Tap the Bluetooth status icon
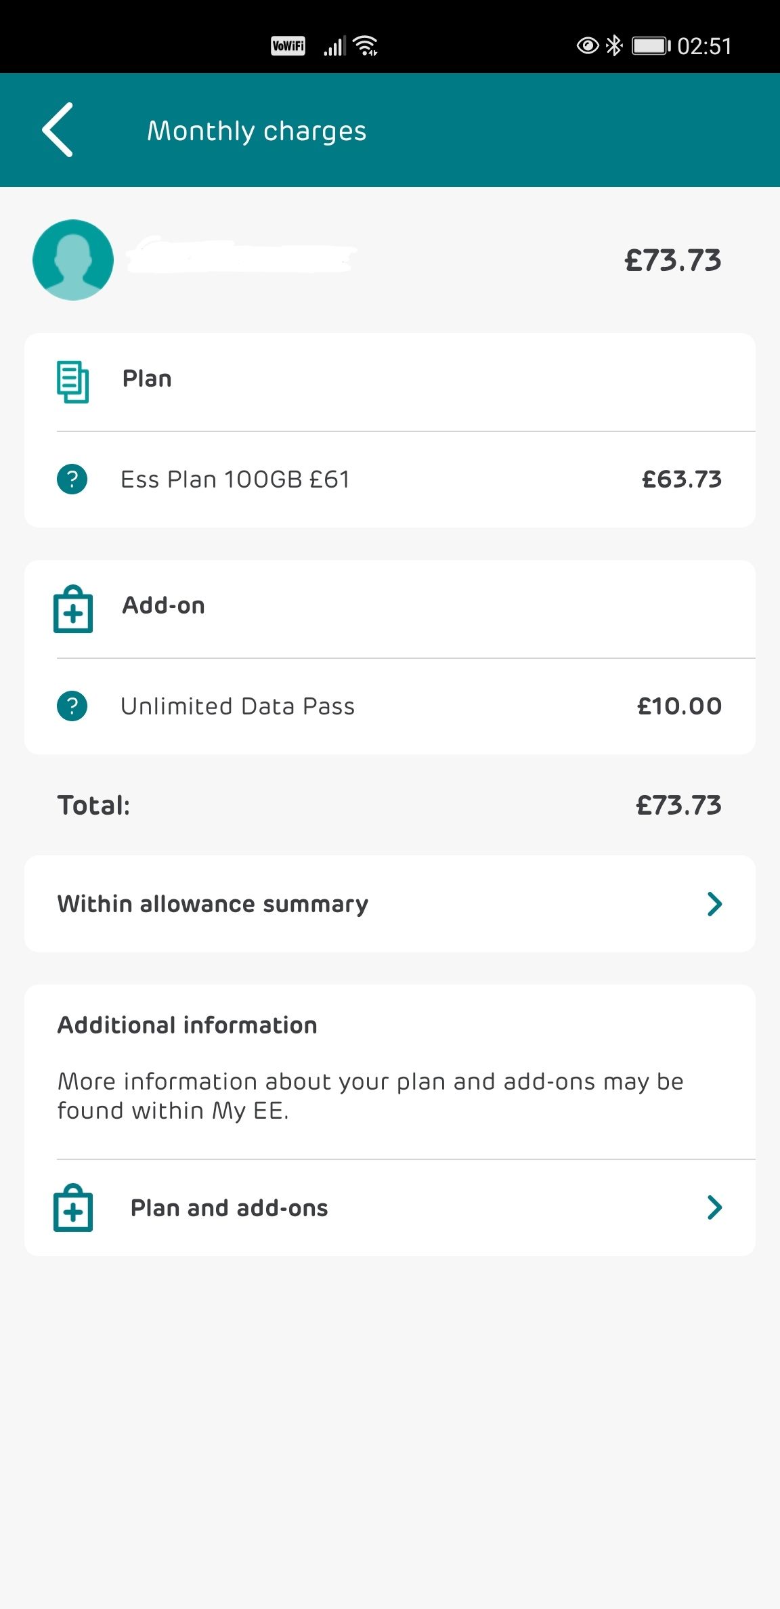Viewport: 780px width, 1609px height. [x=614, y=46]
